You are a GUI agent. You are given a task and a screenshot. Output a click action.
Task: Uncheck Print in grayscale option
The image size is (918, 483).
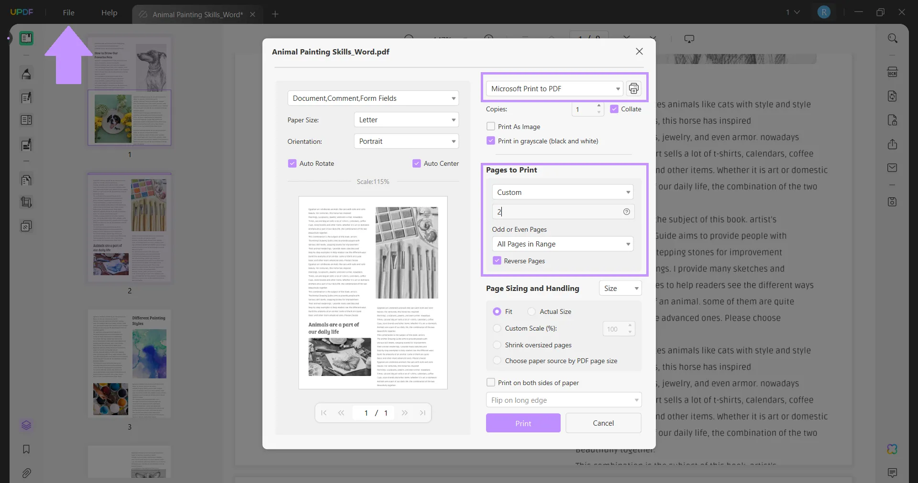[491, 141]
